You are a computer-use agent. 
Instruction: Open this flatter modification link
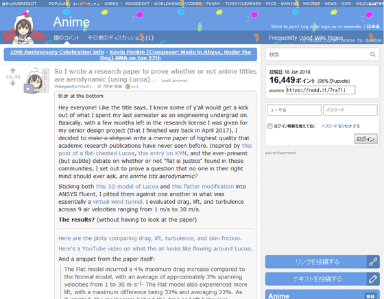203,186
